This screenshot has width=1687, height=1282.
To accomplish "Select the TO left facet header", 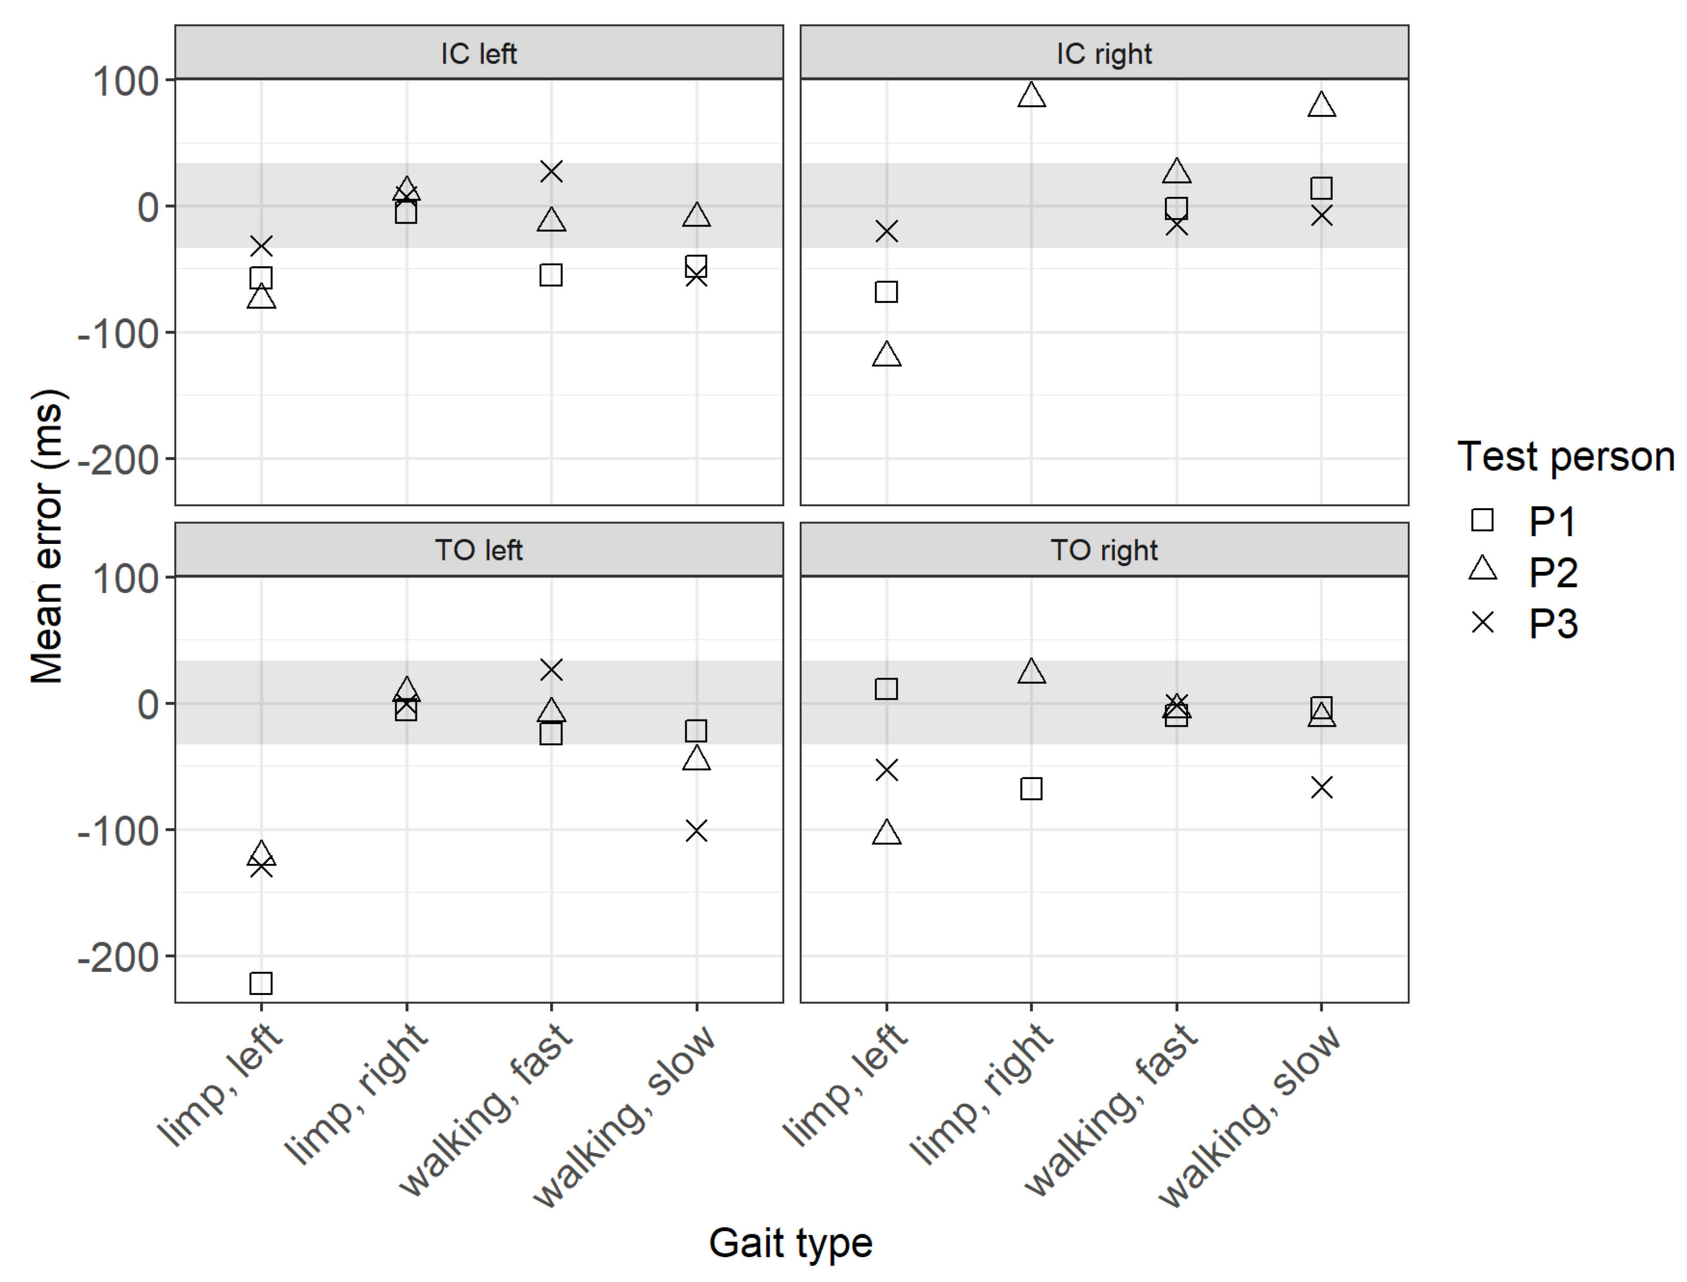I will tap(479, 550).
